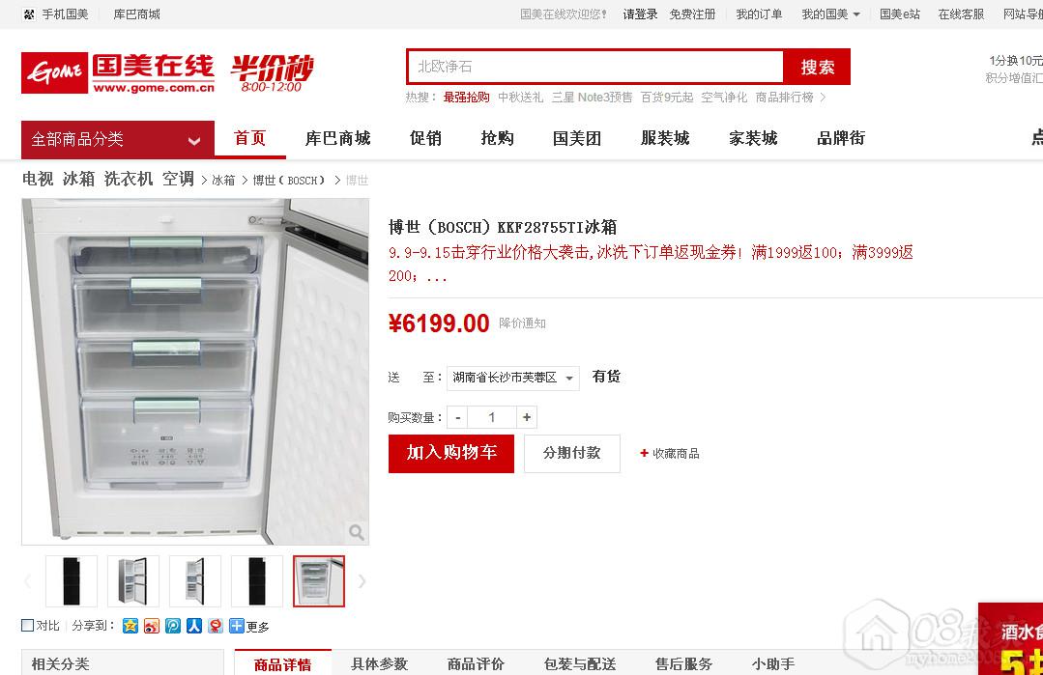
Task: Click the 加入购物车 button
Action: click(x=451, y=454)
